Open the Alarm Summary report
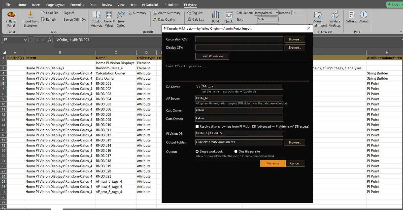The height and width of the screenshot is (210, 403). [x=166, y=13]
